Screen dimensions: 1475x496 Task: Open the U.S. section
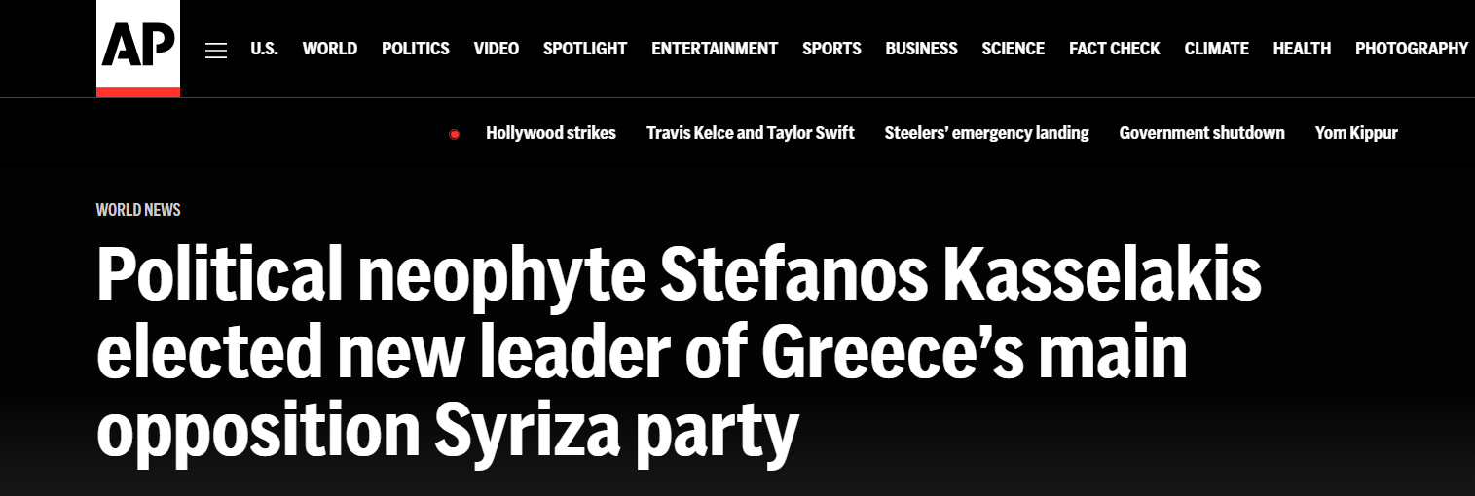[264, 49]
